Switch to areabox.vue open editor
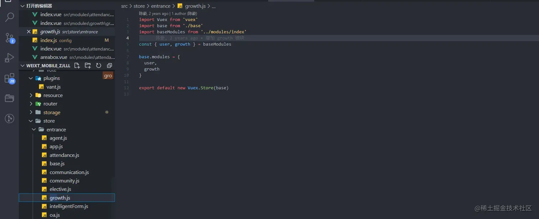 coord(67,57)
